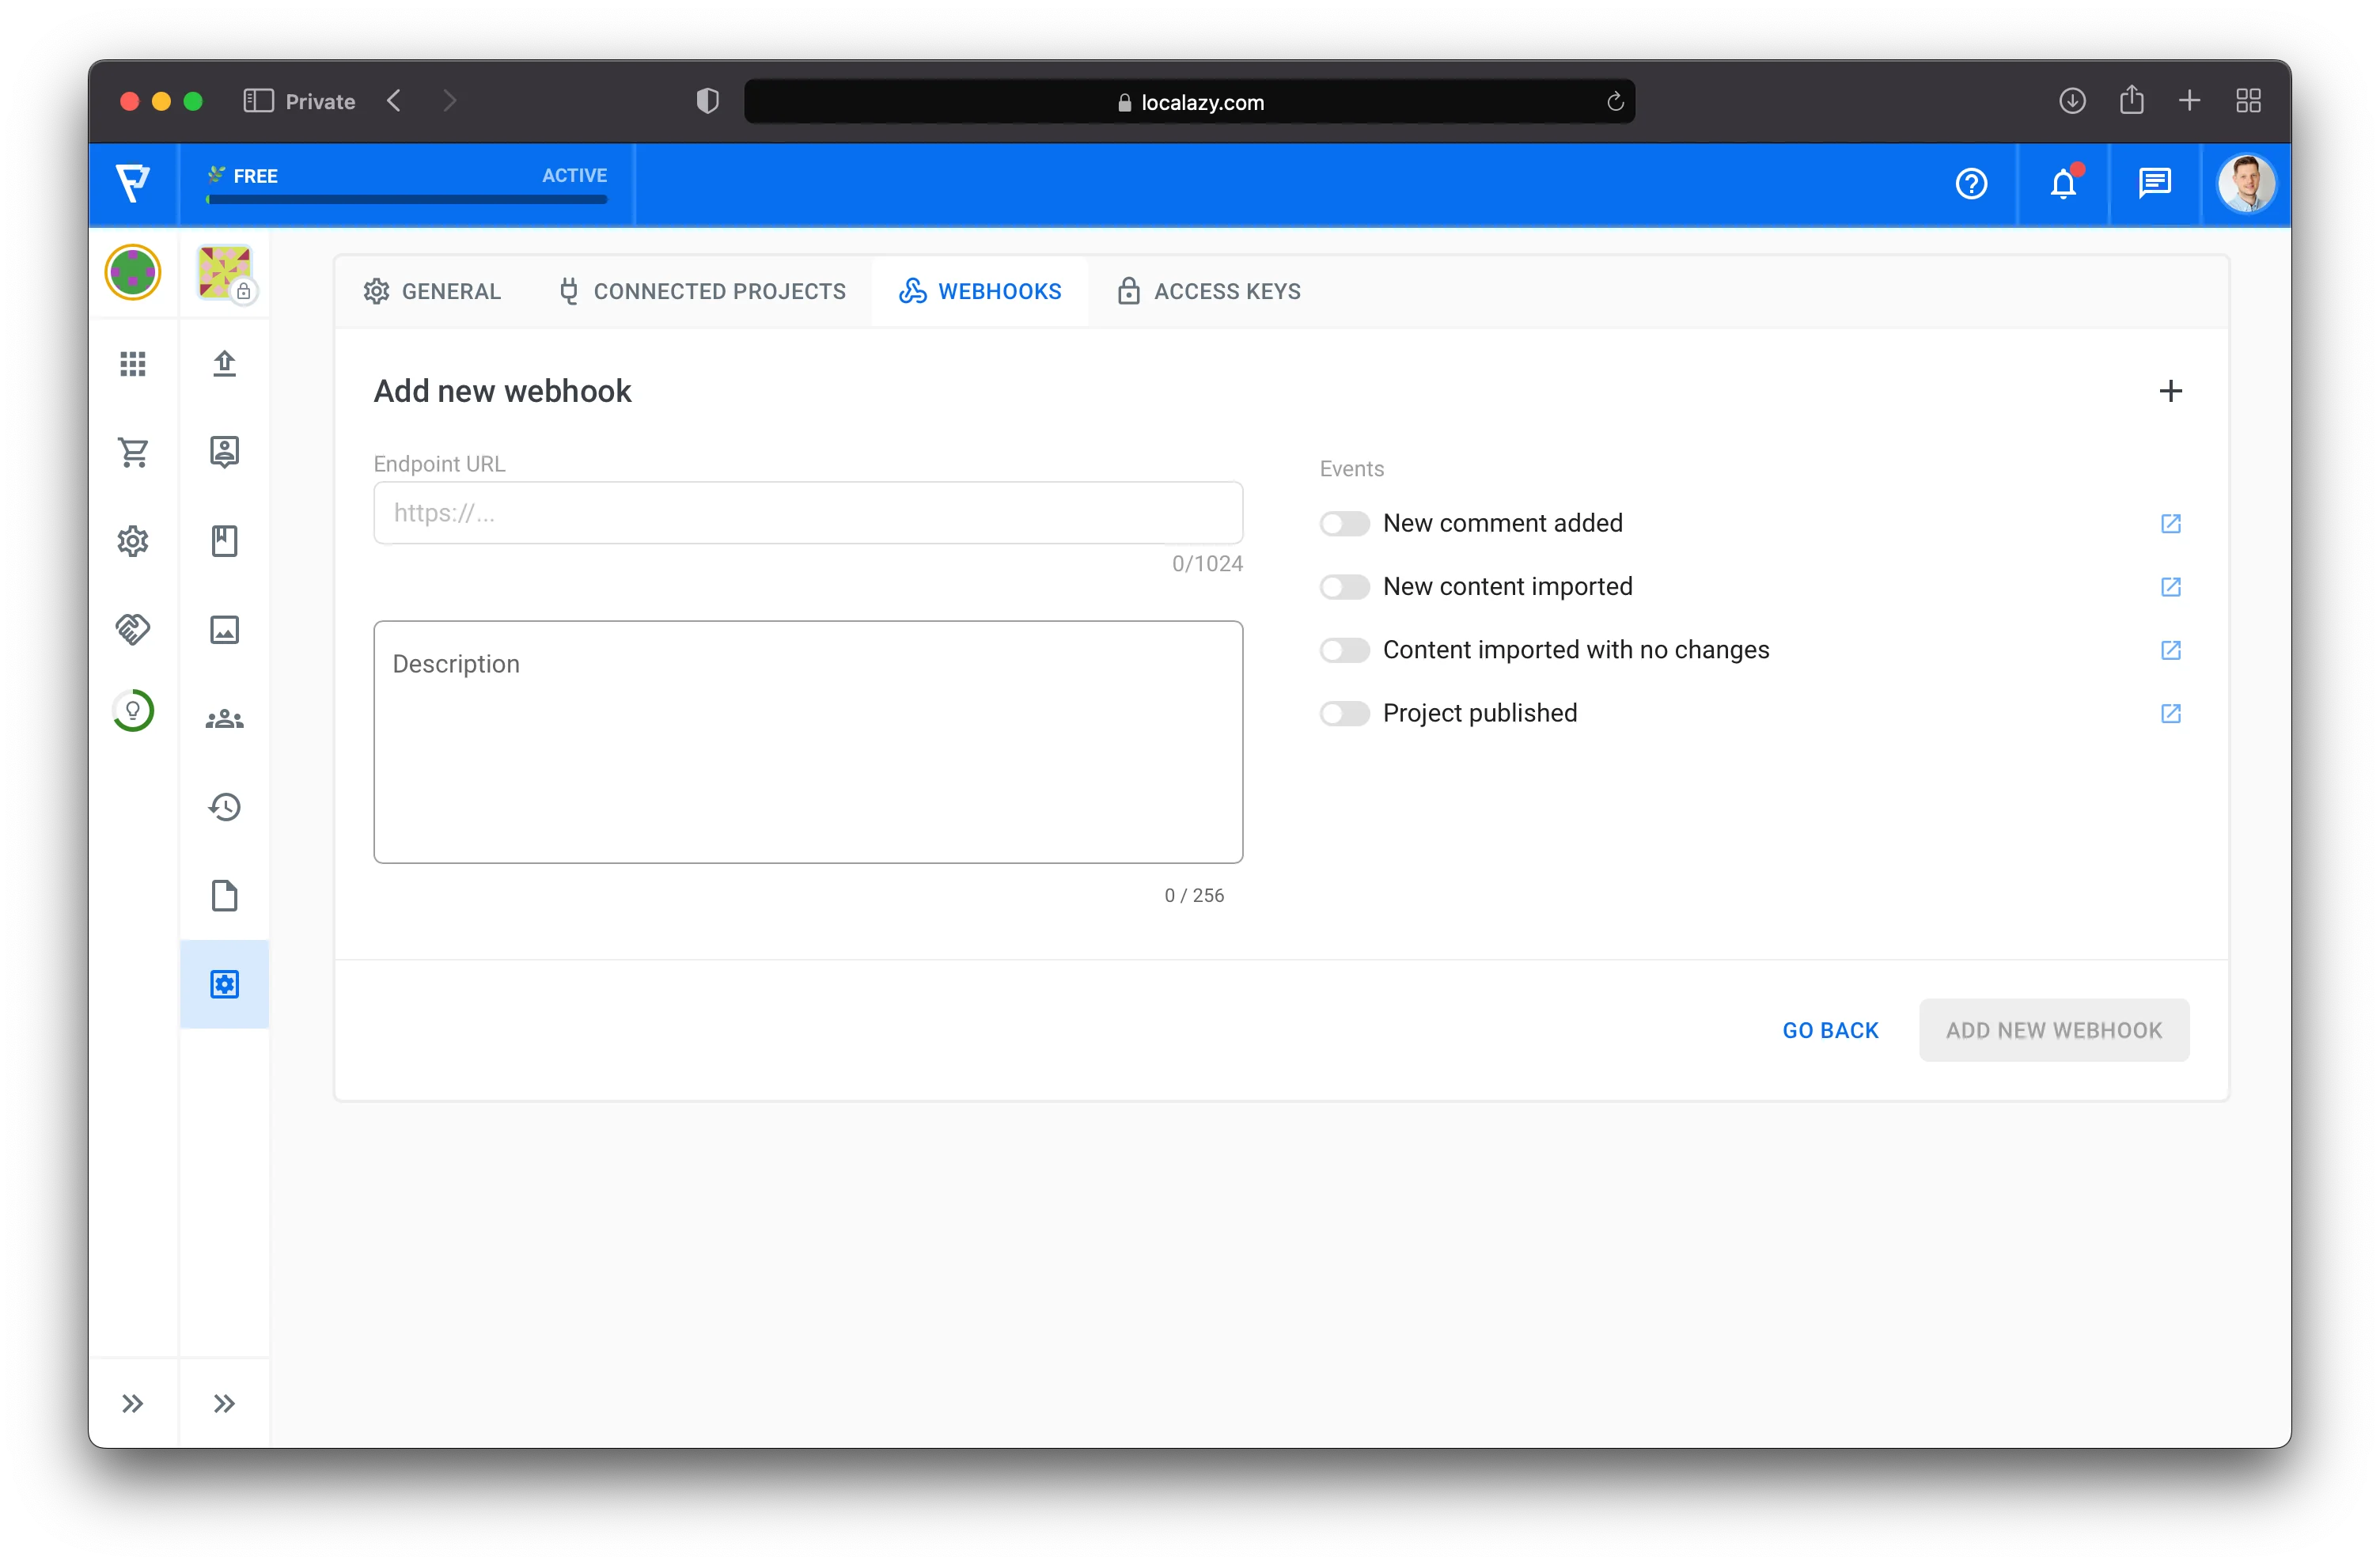Click inside the Endpoint URL field
The image size is (2380, 1565).
click(x=808, y=513)
